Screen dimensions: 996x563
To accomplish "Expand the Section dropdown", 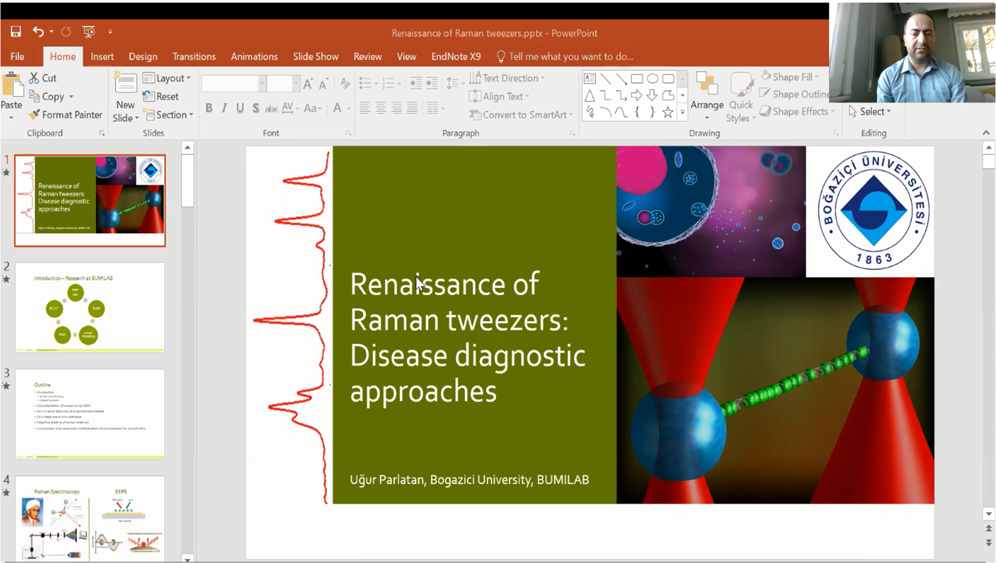I will 168,115.
